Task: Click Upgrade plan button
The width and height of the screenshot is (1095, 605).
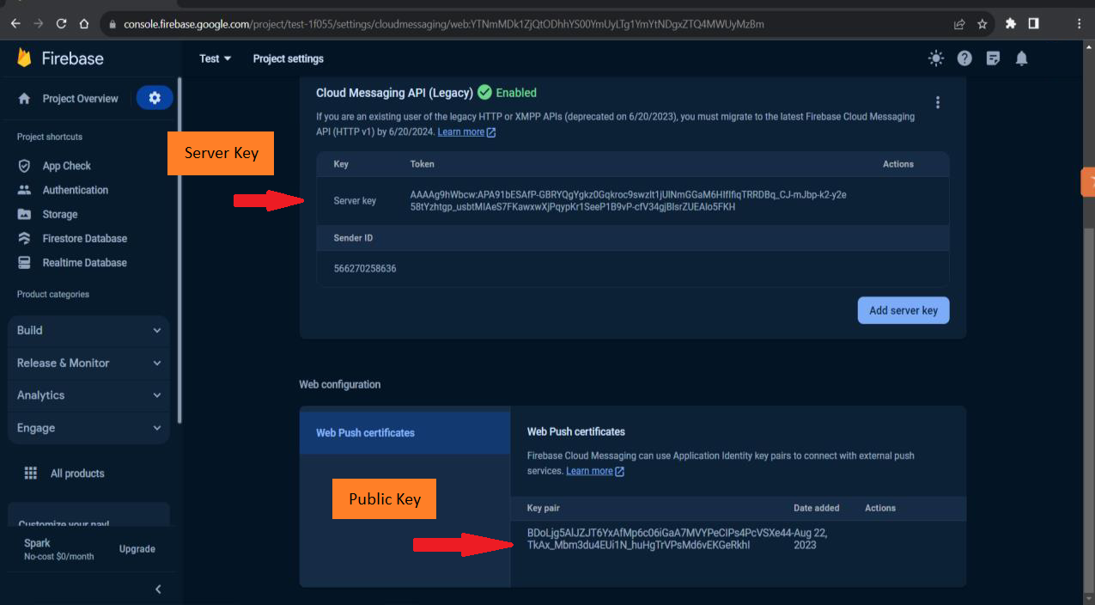Action: 137,549
